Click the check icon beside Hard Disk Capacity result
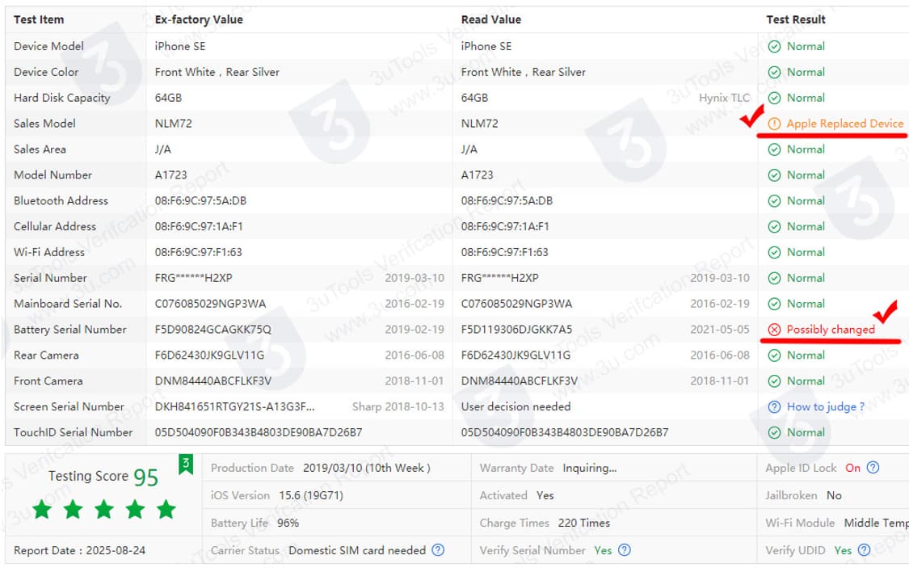This screenshot has width=909, height=572. click(x=774, y=98)
